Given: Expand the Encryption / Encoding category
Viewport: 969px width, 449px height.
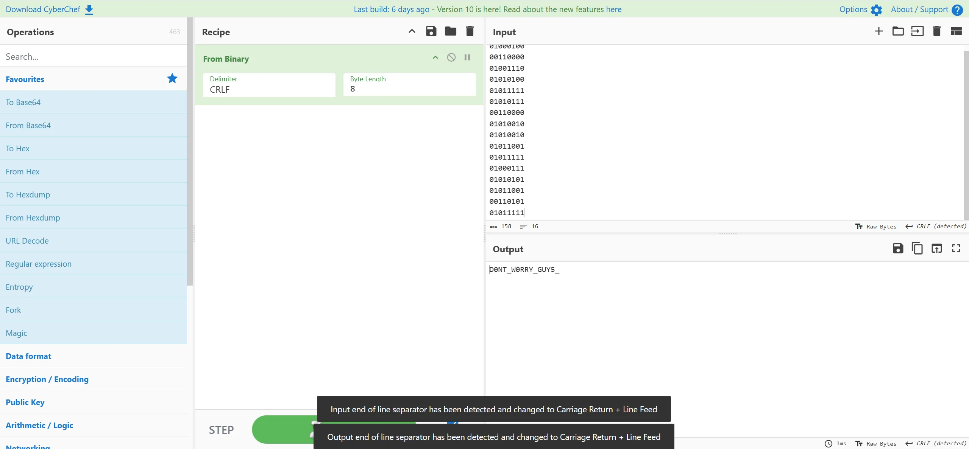Looking at the screenshot, I should (47, 379).
